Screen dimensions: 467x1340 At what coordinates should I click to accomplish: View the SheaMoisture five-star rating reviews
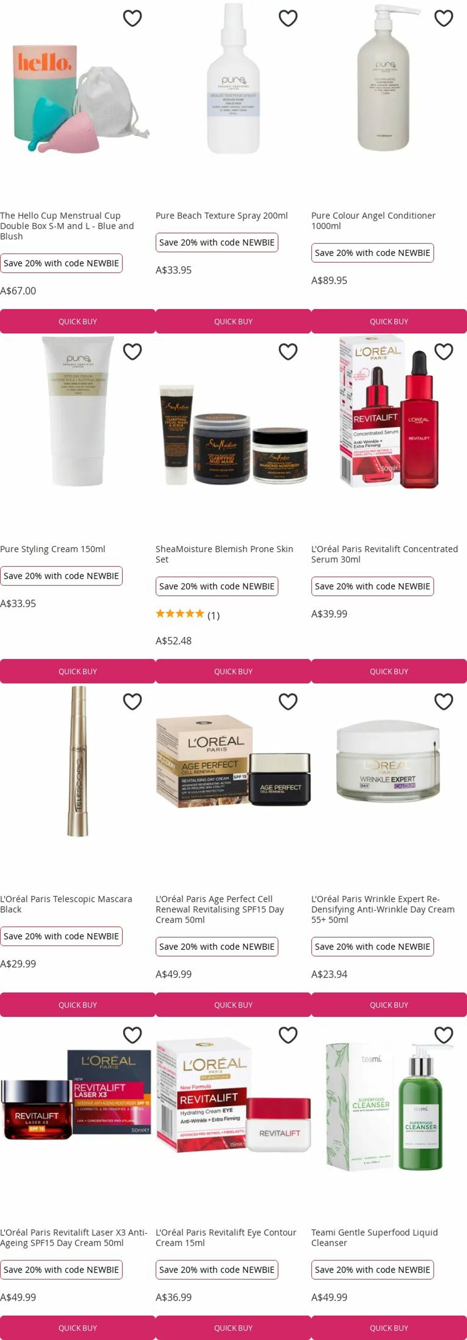(188, 615)
